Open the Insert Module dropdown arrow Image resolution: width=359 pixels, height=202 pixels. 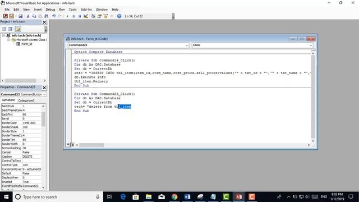coord(16,16)
